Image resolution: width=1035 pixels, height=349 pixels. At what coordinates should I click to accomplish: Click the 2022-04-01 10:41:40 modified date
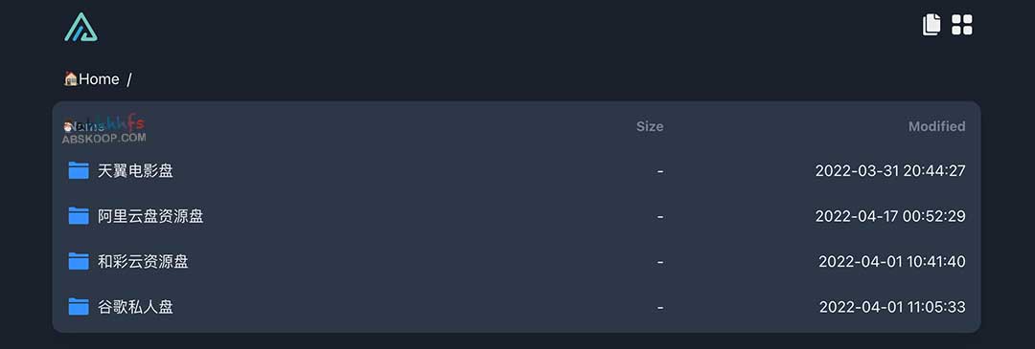pyautogui.click(x=892, y=261)
